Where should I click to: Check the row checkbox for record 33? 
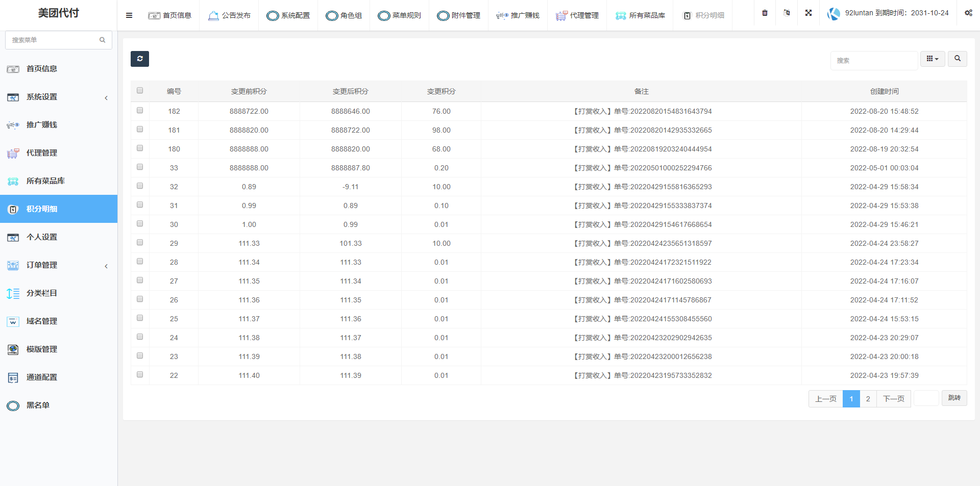point(140,167)
